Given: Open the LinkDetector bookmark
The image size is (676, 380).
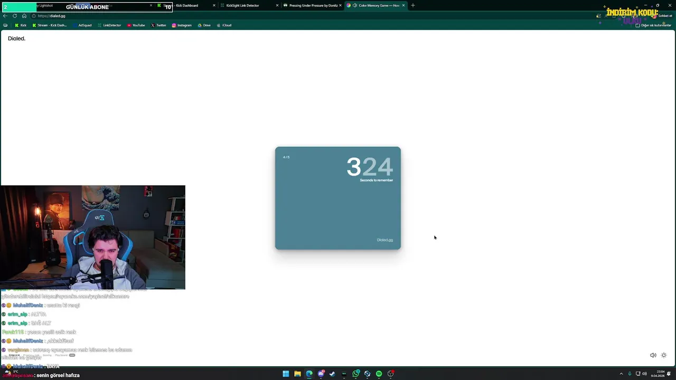Looking at the screenshot, I should [109, 25].
